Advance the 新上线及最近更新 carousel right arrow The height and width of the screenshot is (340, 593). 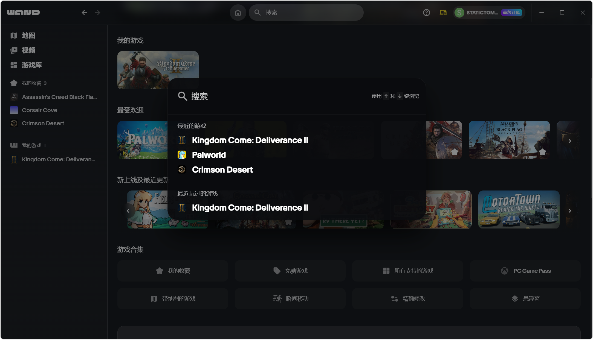tap(570, 211)
